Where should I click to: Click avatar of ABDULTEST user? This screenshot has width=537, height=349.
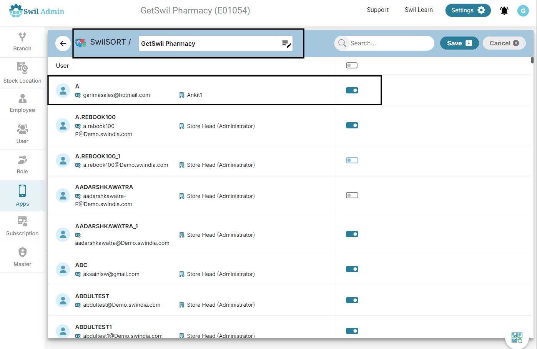(63, 300)
